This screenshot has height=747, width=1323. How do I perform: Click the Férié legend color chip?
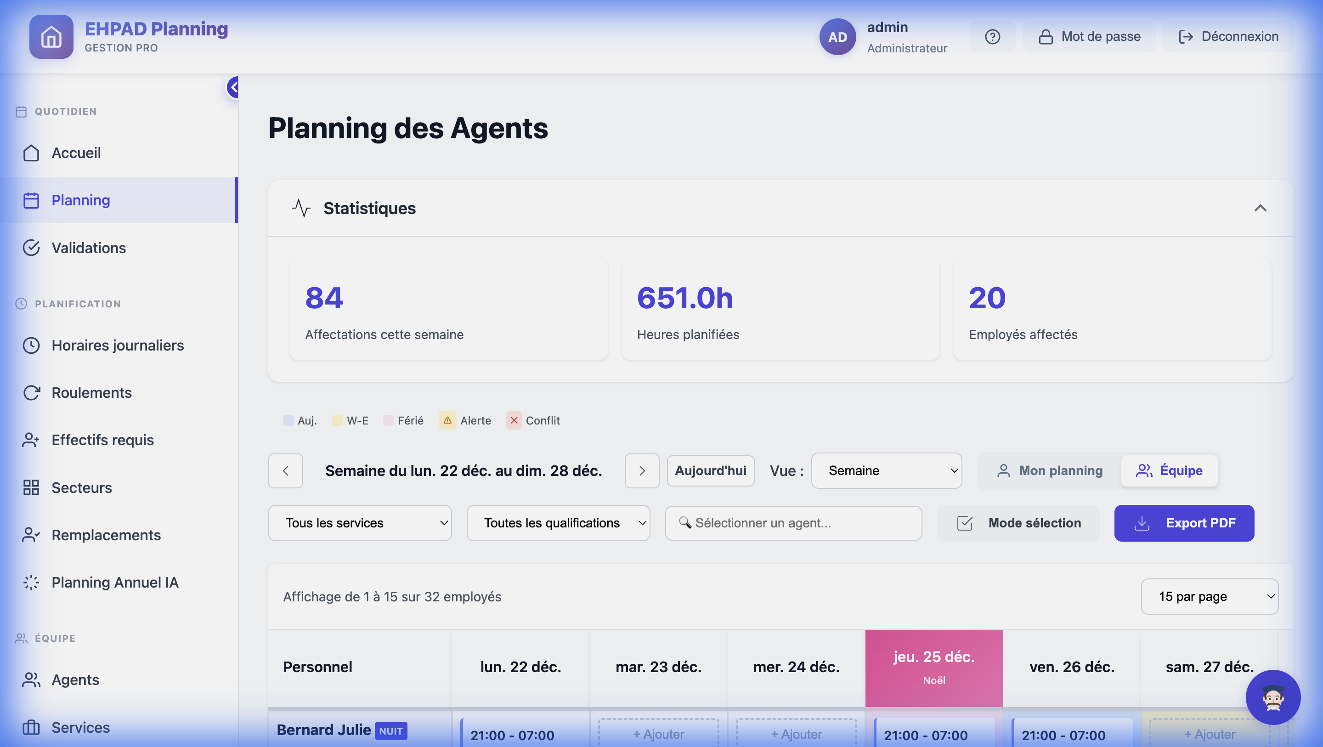click(389, 420)
